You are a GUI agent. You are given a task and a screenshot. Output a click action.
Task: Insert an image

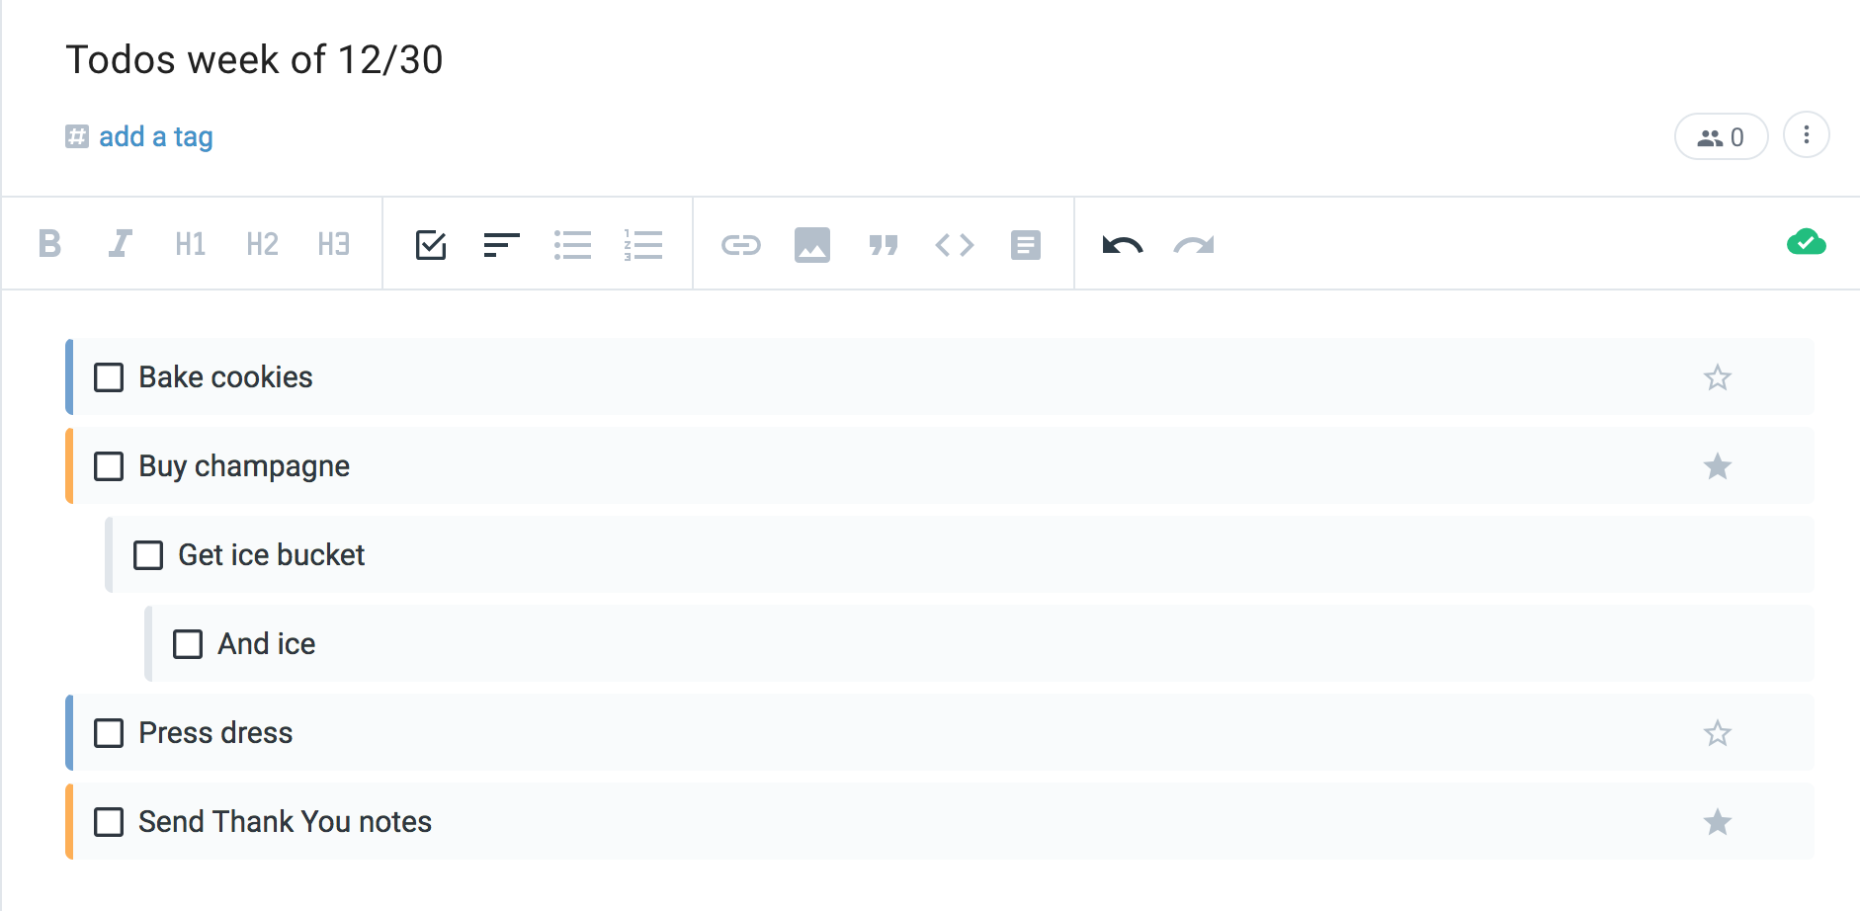812,244
